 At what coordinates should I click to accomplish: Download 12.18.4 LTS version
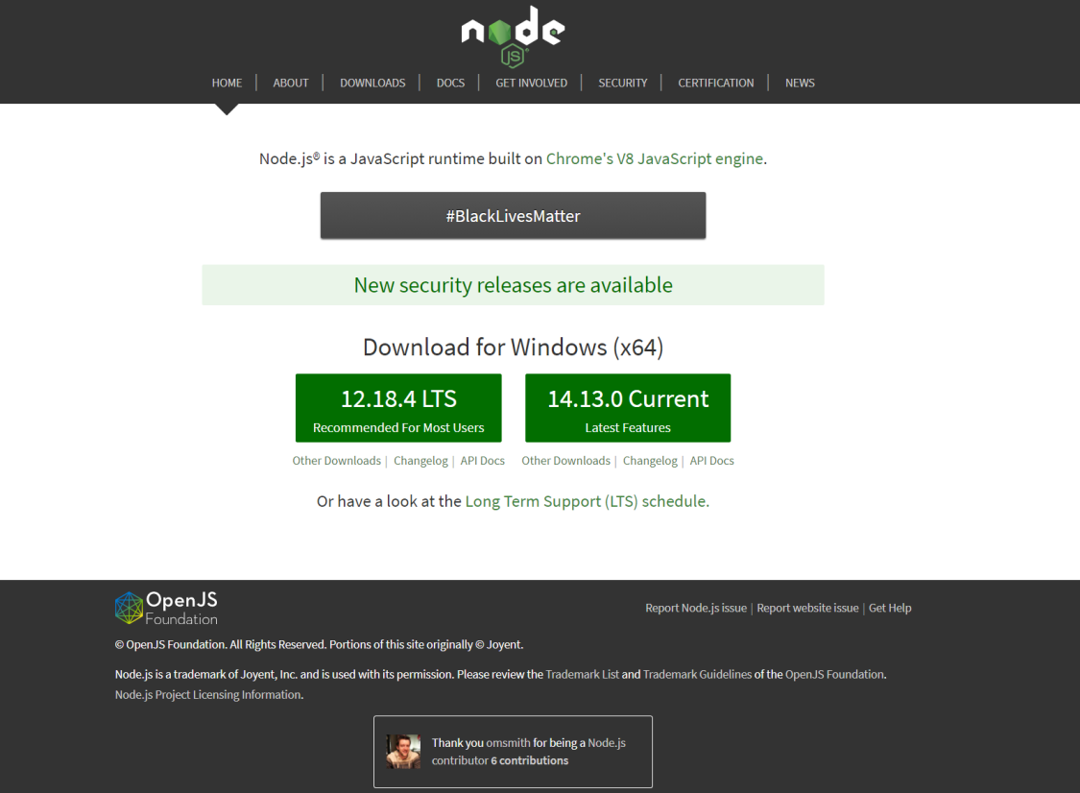click(x=398, y=408)
